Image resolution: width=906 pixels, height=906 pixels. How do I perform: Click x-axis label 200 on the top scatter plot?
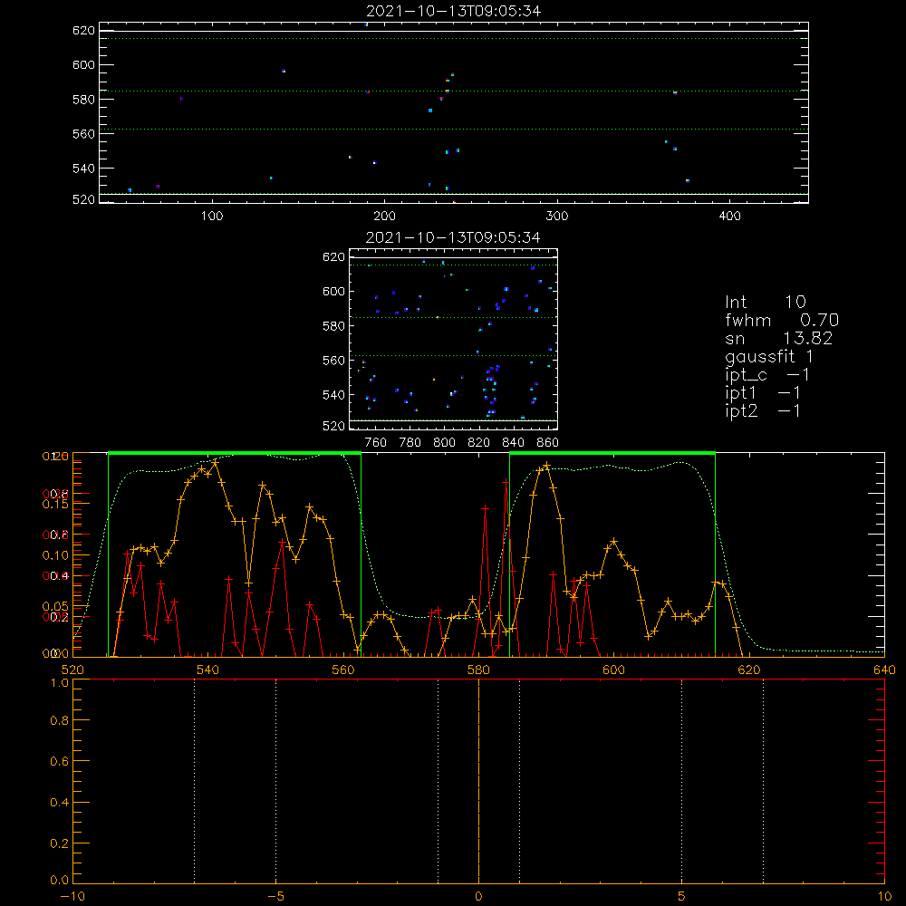(x=384, y=217)
